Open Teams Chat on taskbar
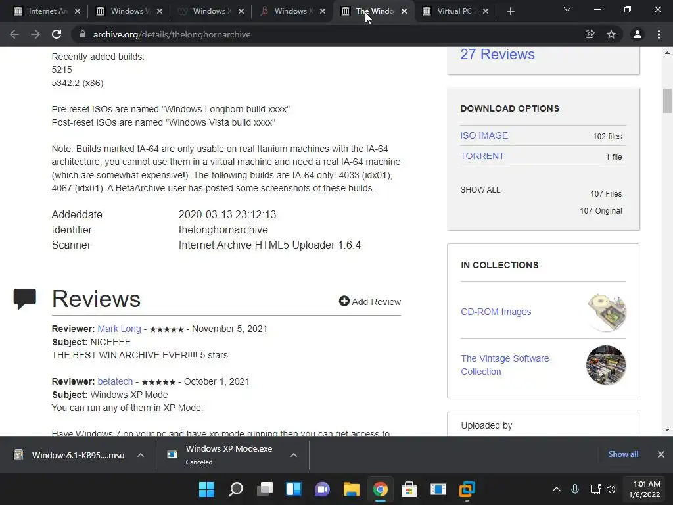Screen dimensions: 673x505 pyautogui.click(x=322, y=489)
